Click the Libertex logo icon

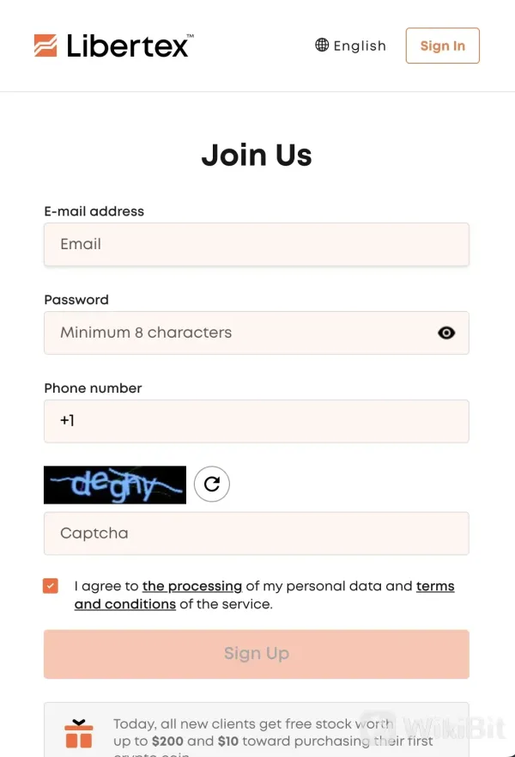(x=45, y=46)
